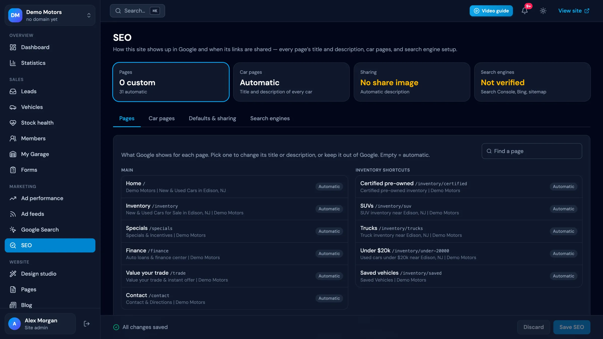Switch to Defaults & sharing tab
603x339 pixels.
212,118
